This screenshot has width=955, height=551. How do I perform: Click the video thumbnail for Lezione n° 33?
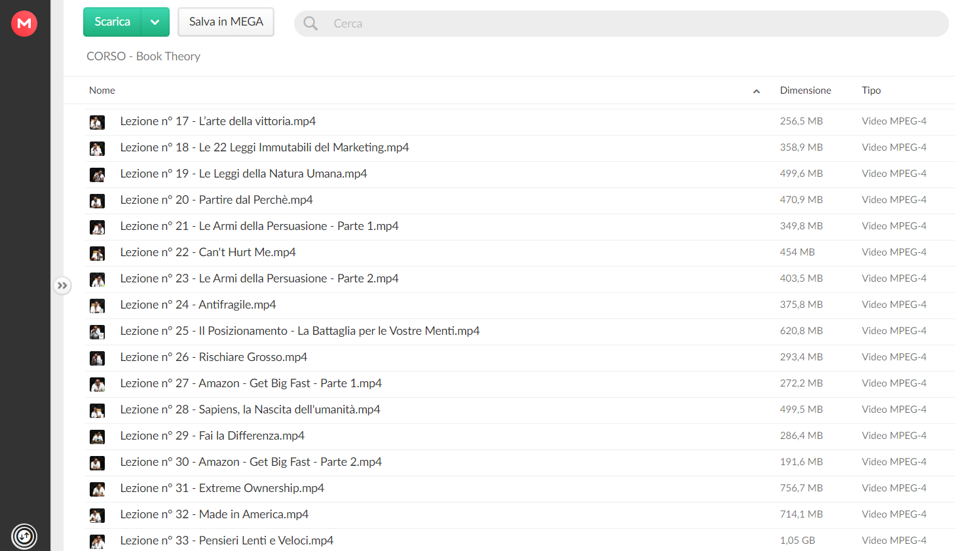click(x=97, y=541)
